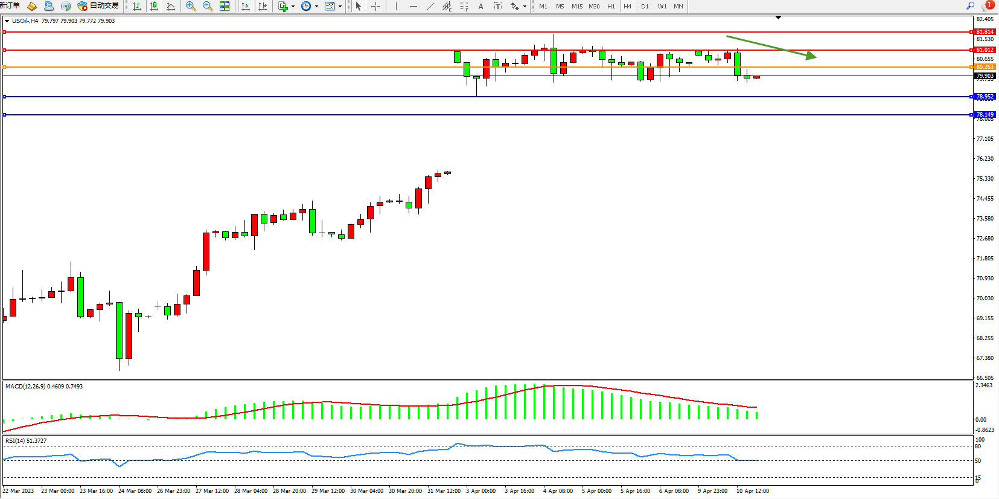Click the orange 80.263 price line label
999x499 pixels.
coord(985,67)
